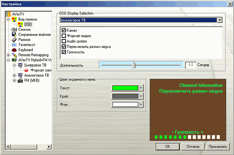Click the OK button
The height and width of the screenshot is (155, 234).
click(168, 147)
